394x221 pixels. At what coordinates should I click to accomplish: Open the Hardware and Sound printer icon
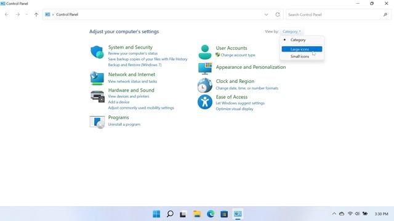coord(97,96)
